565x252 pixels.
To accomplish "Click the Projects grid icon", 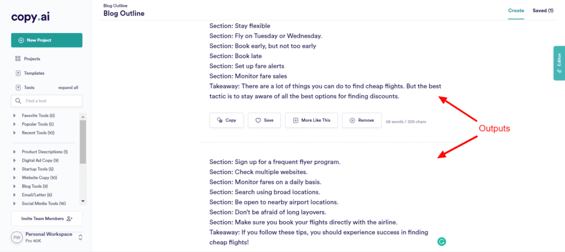I will point(18,59).
